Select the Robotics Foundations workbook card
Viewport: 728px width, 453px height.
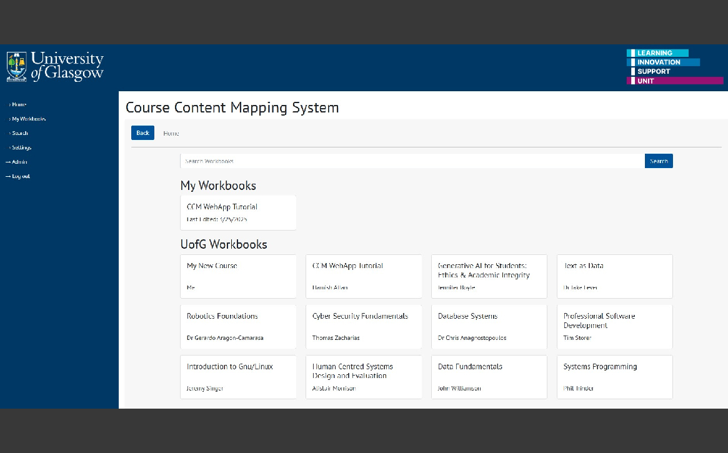pos(238,326)
